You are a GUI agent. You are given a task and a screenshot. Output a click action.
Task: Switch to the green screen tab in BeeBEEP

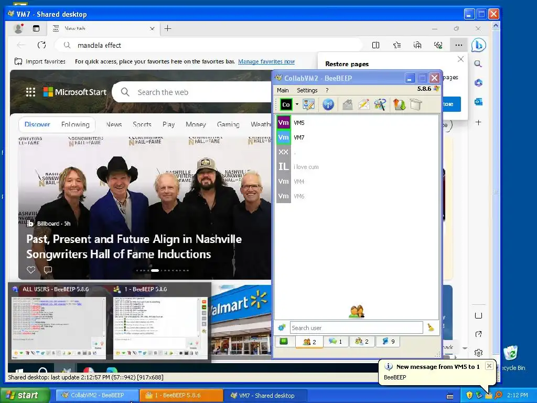coord(284,341)
